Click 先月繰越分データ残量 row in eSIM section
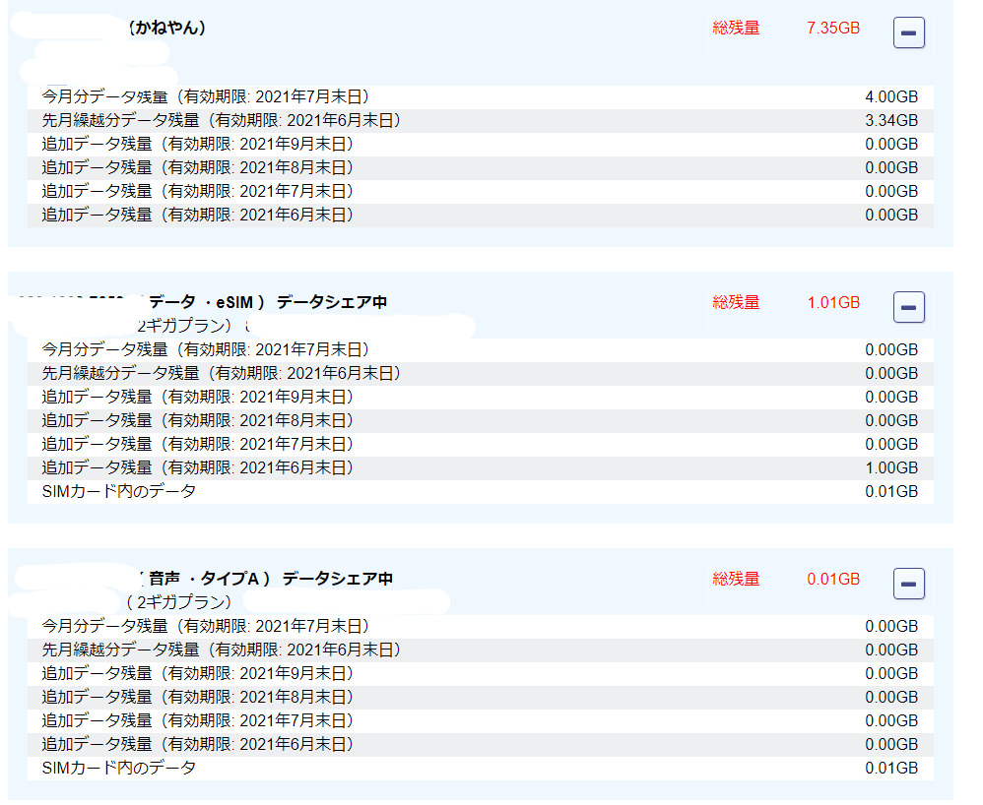This screenshot has width=983, height=805. (x=222, y=374)
